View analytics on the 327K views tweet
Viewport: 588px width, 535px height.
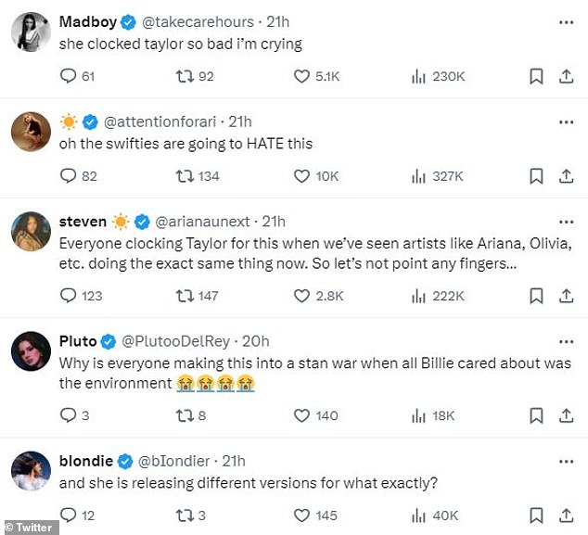[x=418, y=176]
